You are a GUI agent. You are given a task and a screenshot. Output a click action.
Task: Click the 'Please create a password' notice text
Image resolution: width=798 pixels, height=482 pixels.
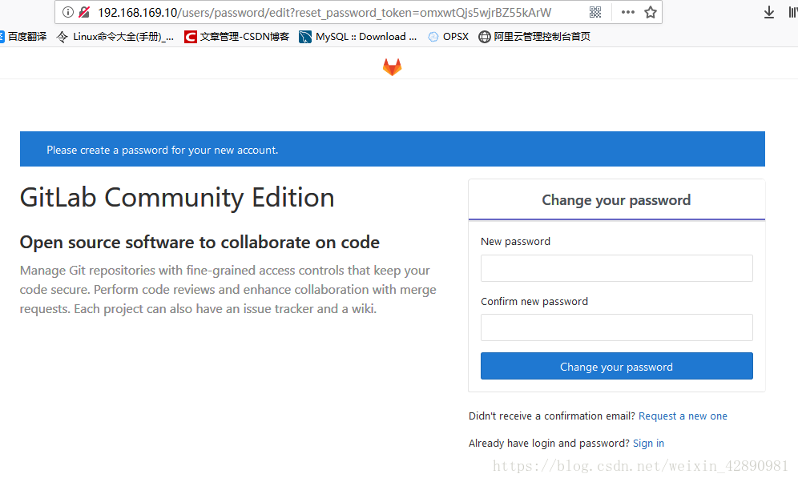pos(163,150)
